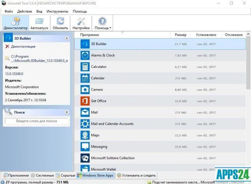Click the vertical scrollbar thumb of program list
Viewport: 251px width, 184px height.
tap(248, 63)
